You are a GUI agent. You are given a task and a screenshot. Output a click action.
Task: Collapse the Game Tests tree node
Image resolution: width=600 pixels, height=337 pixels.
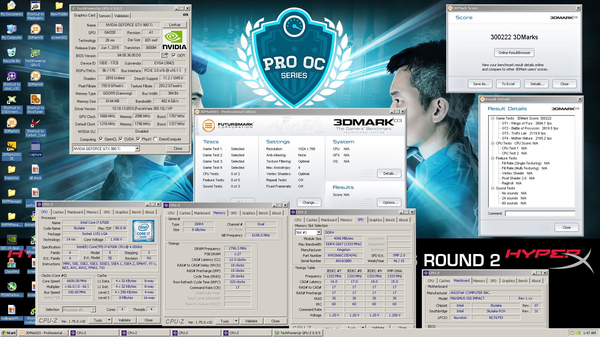coord(492,118)
